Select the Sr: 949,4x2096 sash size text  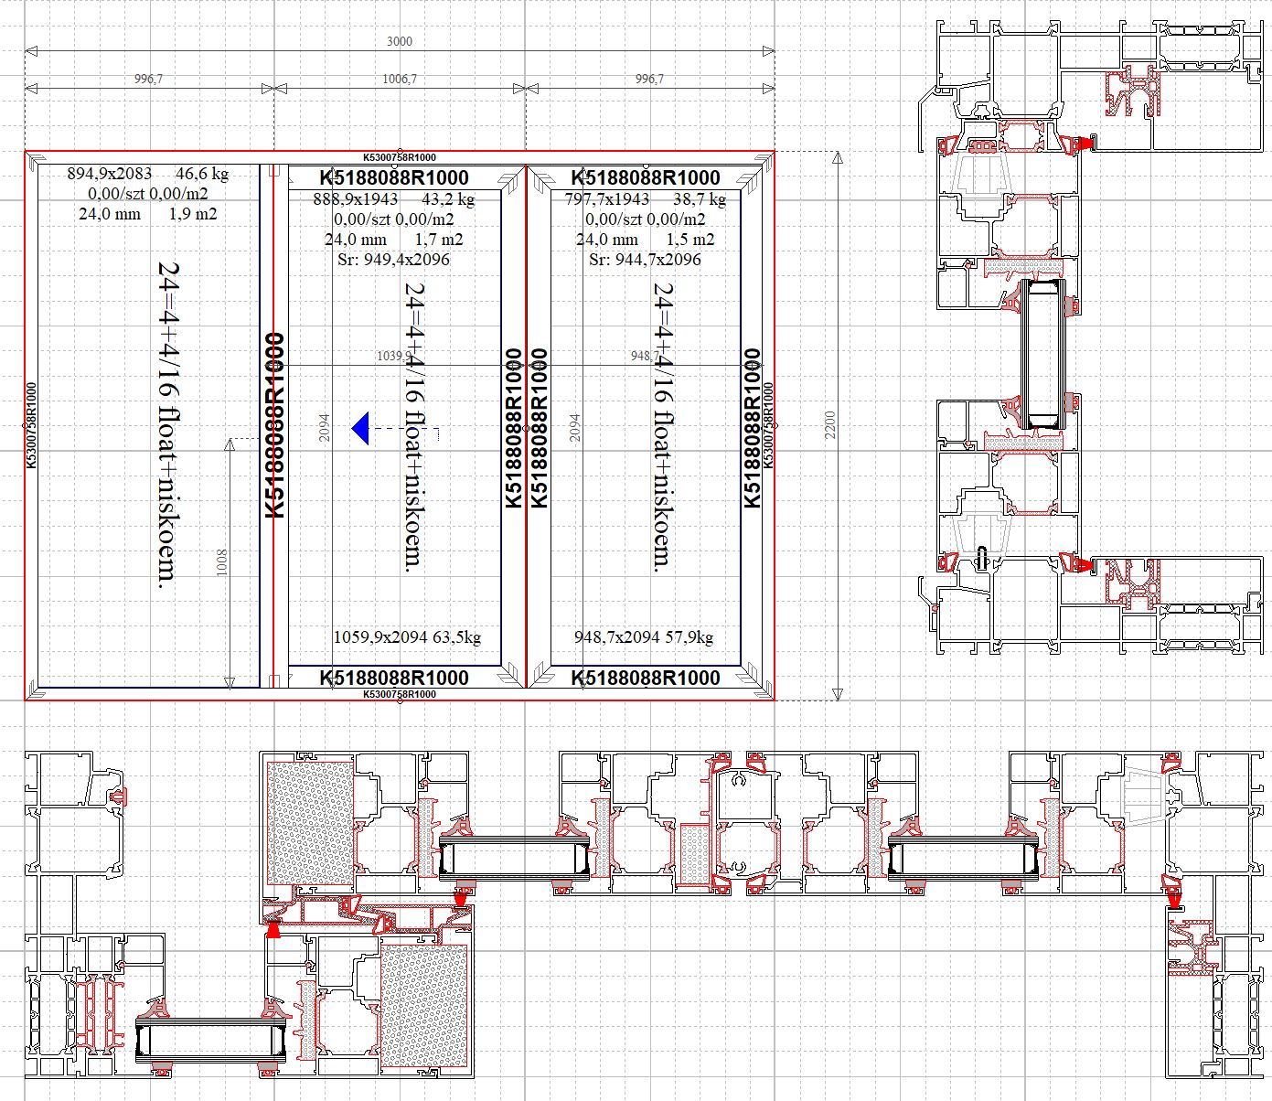tap(393, 260)
